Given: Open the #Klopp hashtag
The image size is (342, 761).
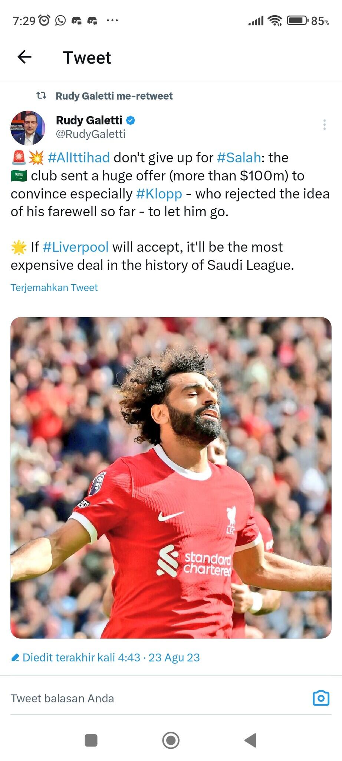Looking at the screenshot, I should (x=159, y=194).
